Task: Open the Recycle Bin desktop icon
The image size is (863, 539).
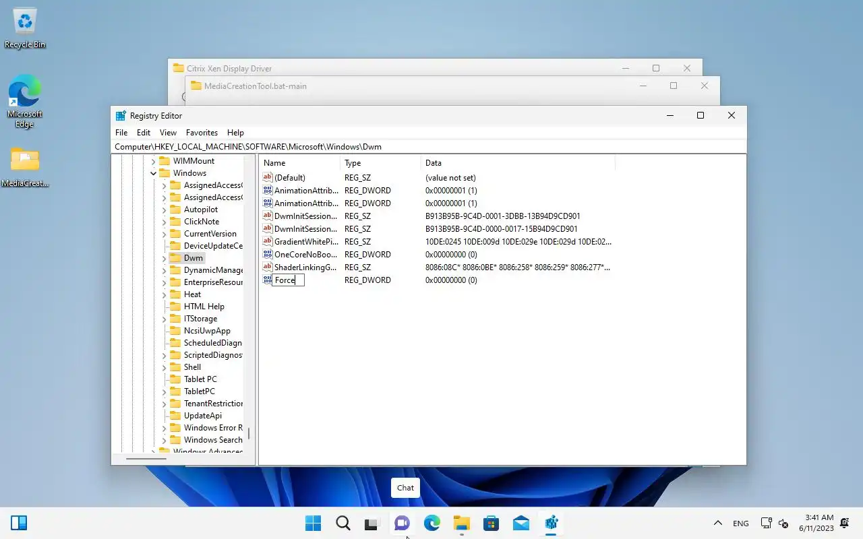Action: click(x=25, y=28)
